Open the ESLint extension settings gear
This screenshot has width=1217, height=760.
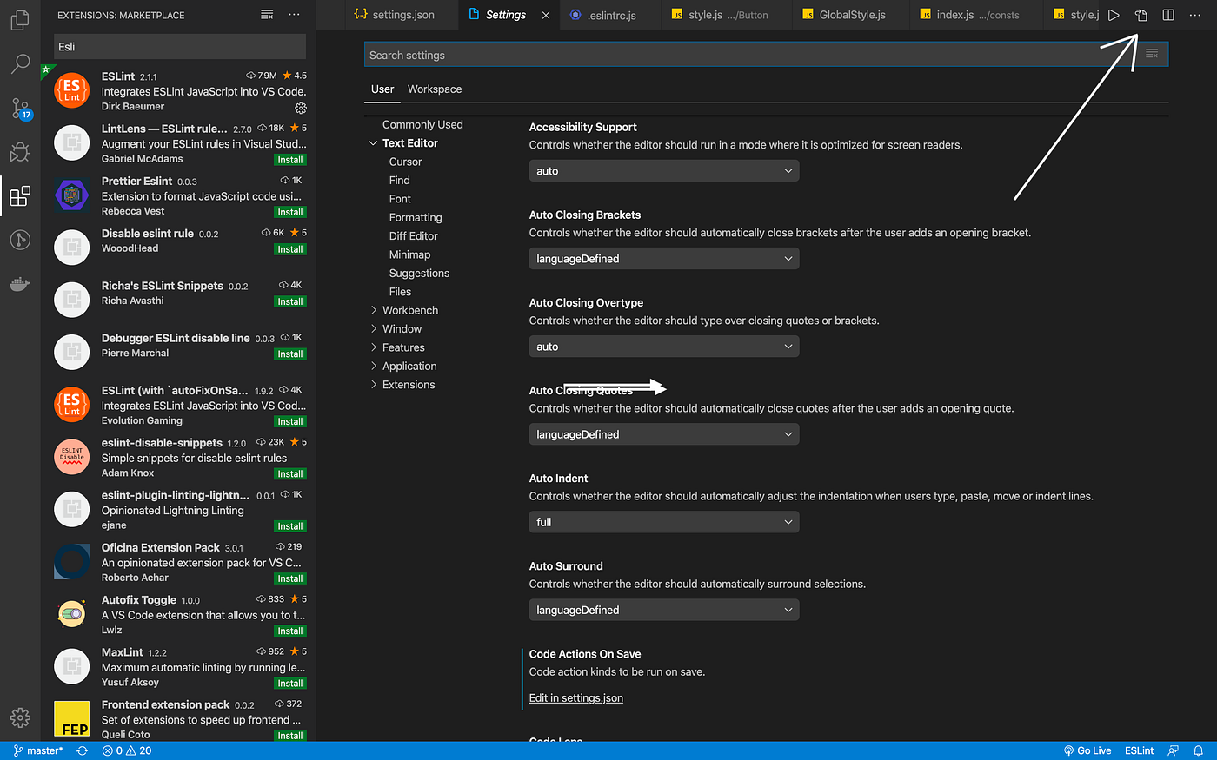(x=300, y=108)
